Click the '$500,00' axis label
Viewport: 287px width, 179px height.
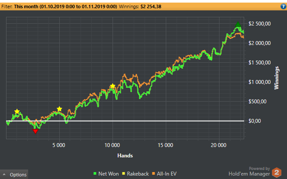pyautogui.click(x=258, y=102)
